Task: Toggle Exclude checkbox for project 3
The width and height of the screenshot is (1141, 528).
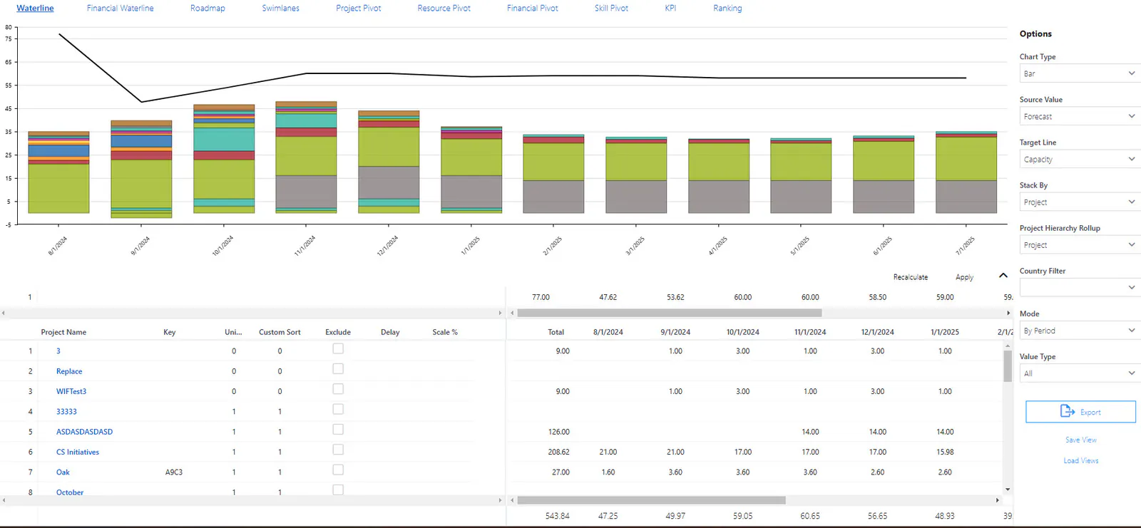Action: [338, 348]
